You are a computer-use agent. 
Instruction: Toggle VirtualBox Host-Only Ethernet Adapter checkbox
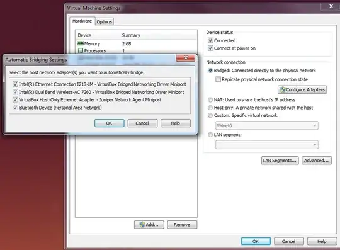tap(15, 99)
